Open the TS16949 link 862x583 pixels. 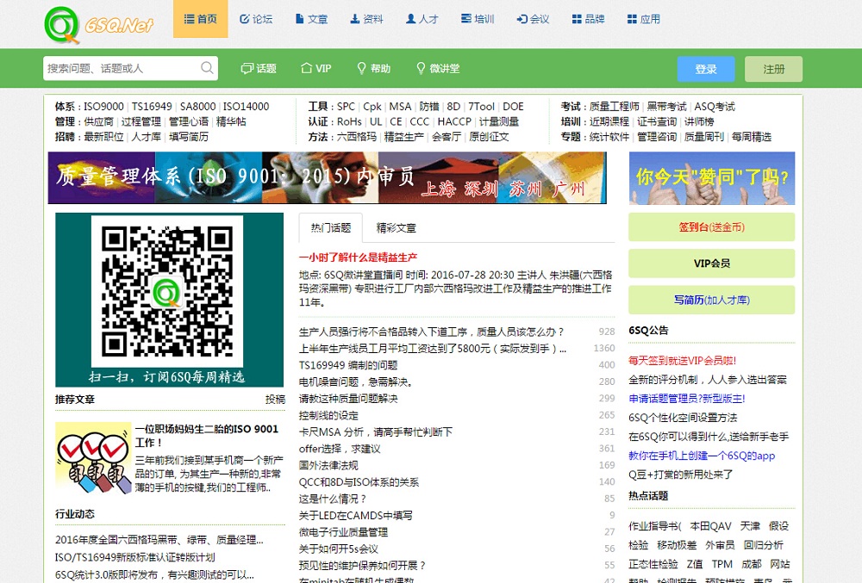pyautogui.click(x=152, y=107)
